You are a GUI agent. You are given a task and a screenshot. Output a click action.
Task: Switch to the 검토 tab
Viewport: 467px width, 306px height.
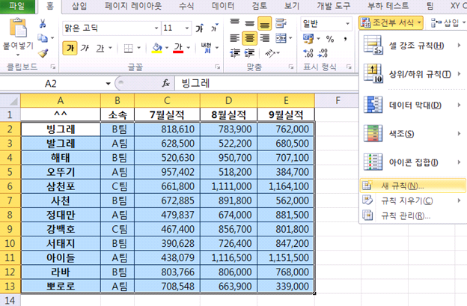pyautogui.click(x=260, y=6)
